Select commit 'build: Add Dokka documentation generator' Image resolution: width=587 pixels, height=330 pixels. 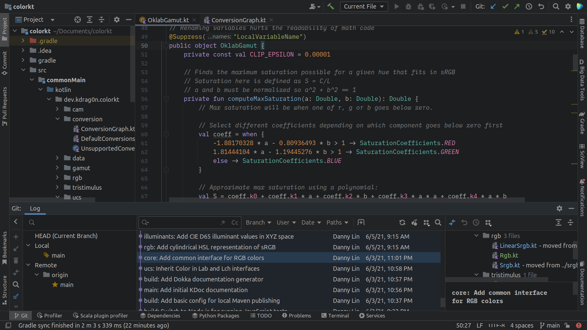[203, 279]
